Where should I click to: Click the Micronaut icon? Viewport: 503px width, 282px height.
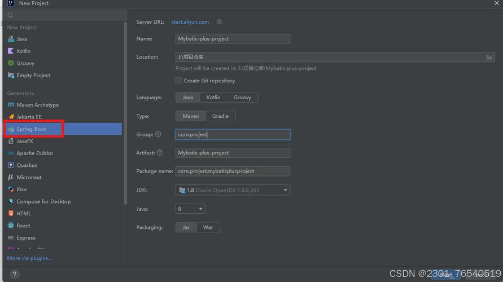[11, 177]
